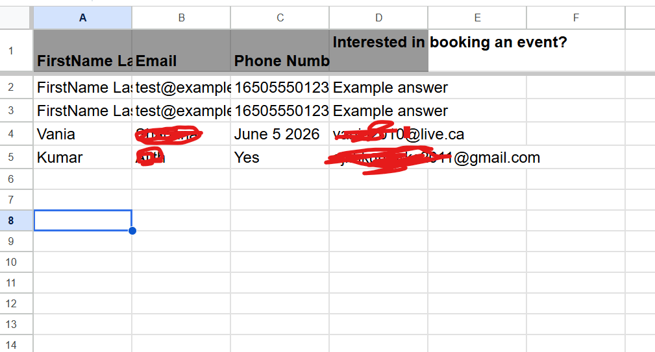
Task: Select the 'June 5 2026' cell
Action: coord(280,134)
